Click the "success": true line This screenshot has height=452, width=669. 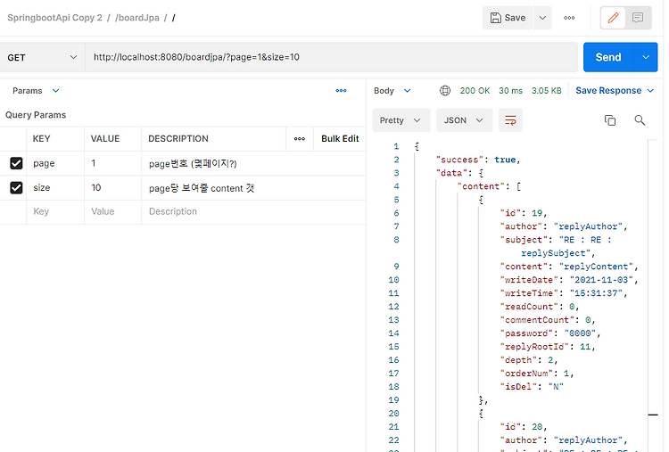(478, 160)
